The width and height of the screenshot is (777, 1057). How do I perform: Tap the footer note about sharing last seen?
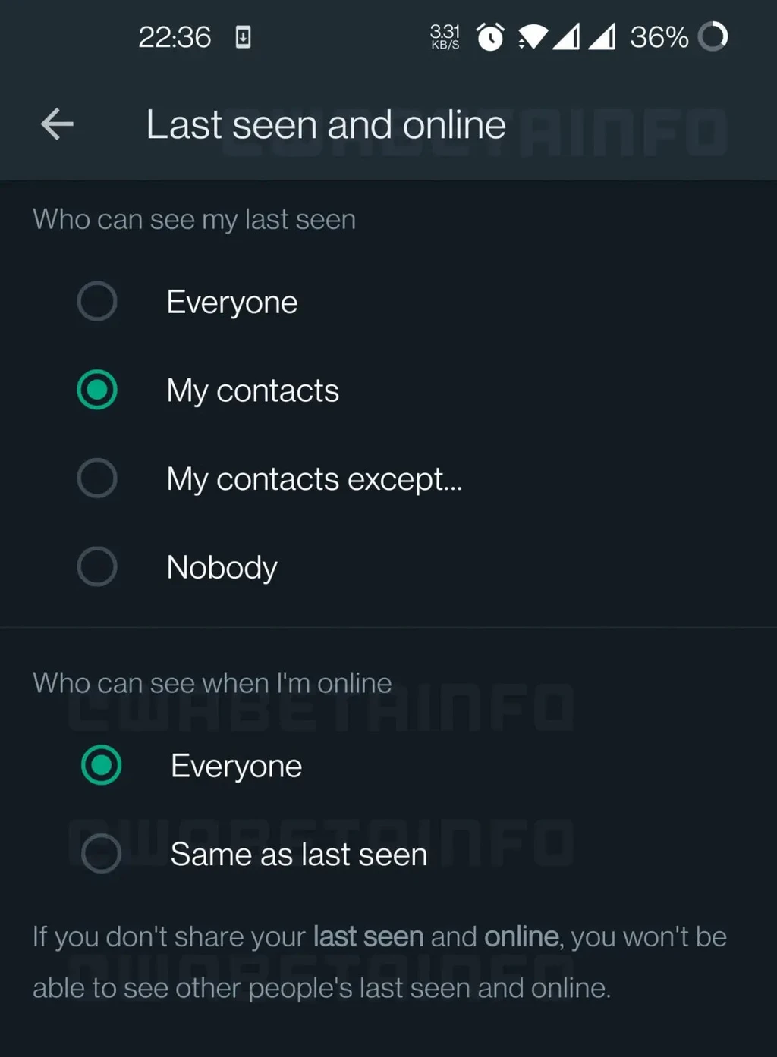[x=379, y=962]
